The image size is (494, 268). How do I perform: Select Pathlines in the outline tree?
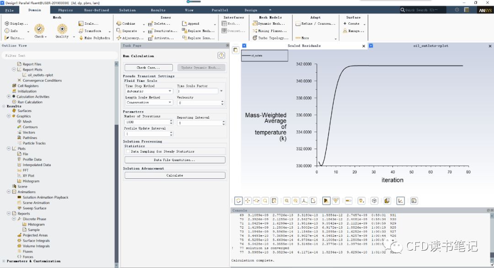[x=30, y=138]
